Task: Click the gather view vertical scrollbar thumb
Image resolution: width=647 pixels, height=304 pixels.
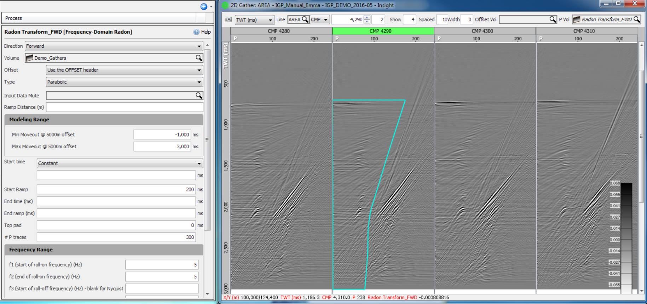Action: (x=641, y=136)
